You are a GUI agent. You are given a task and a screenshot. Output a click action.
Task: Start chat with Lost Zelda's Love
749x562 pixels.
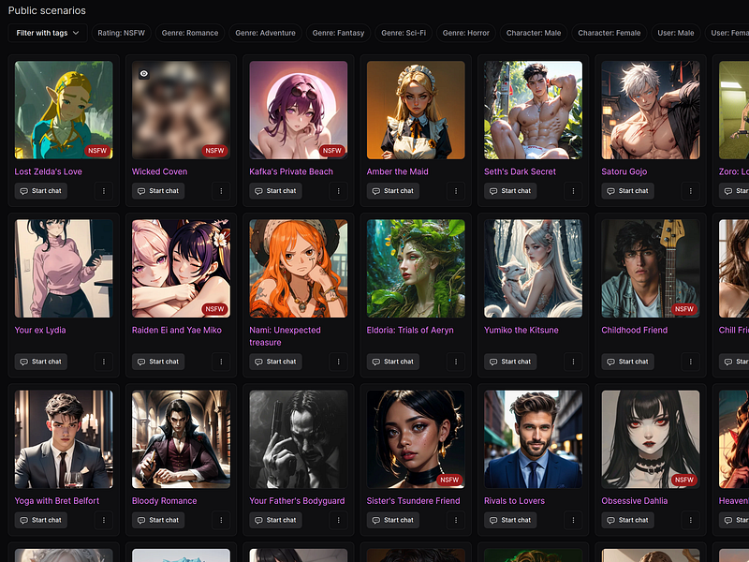point(41,191)
